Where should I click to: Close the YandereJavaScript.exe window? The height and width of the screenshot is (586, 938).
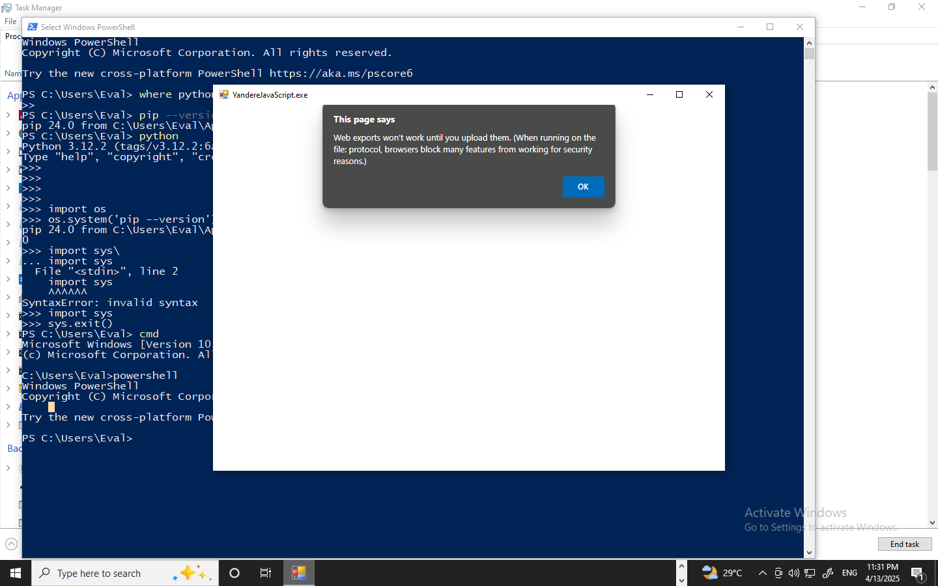[709, 94]
